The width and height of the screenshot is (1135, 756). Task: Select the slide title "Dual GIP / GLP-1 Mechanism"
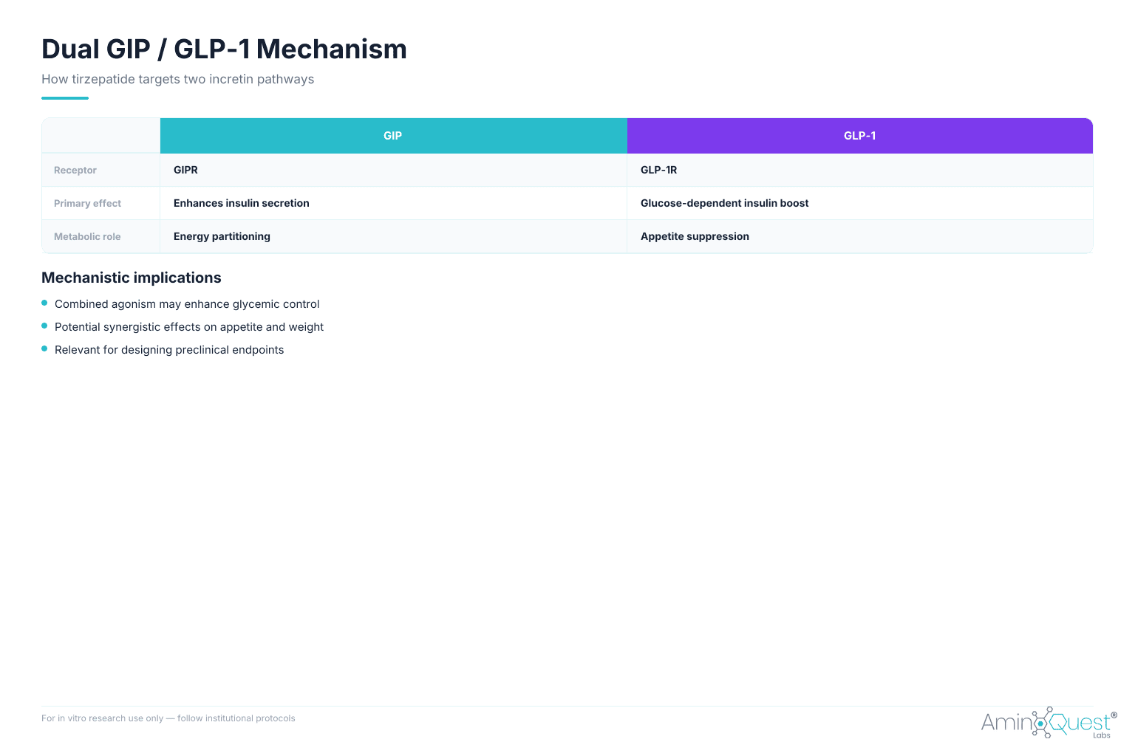[224, 49]
